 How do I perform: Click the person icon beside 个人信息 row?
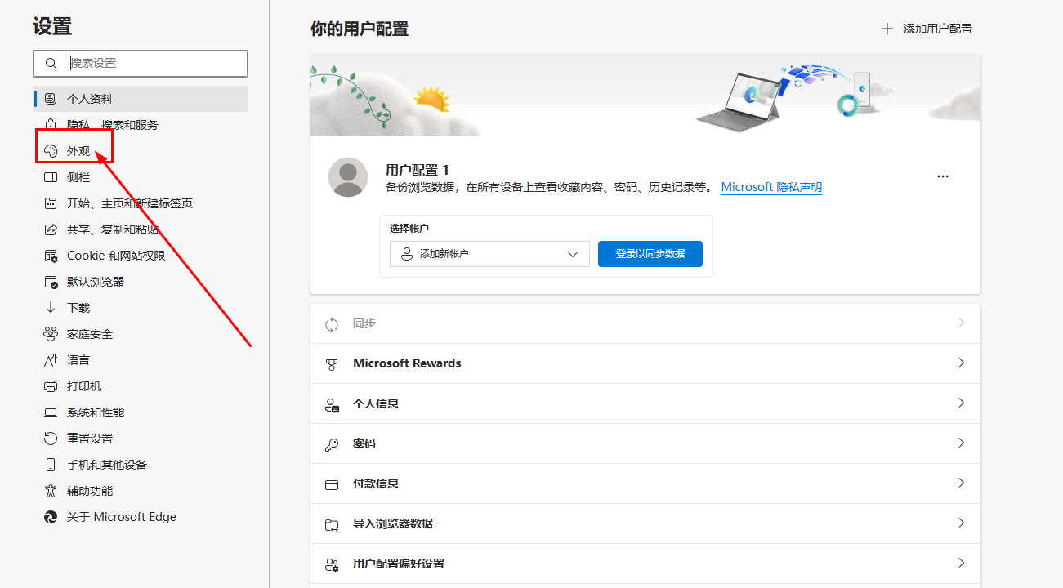point(332,404)
